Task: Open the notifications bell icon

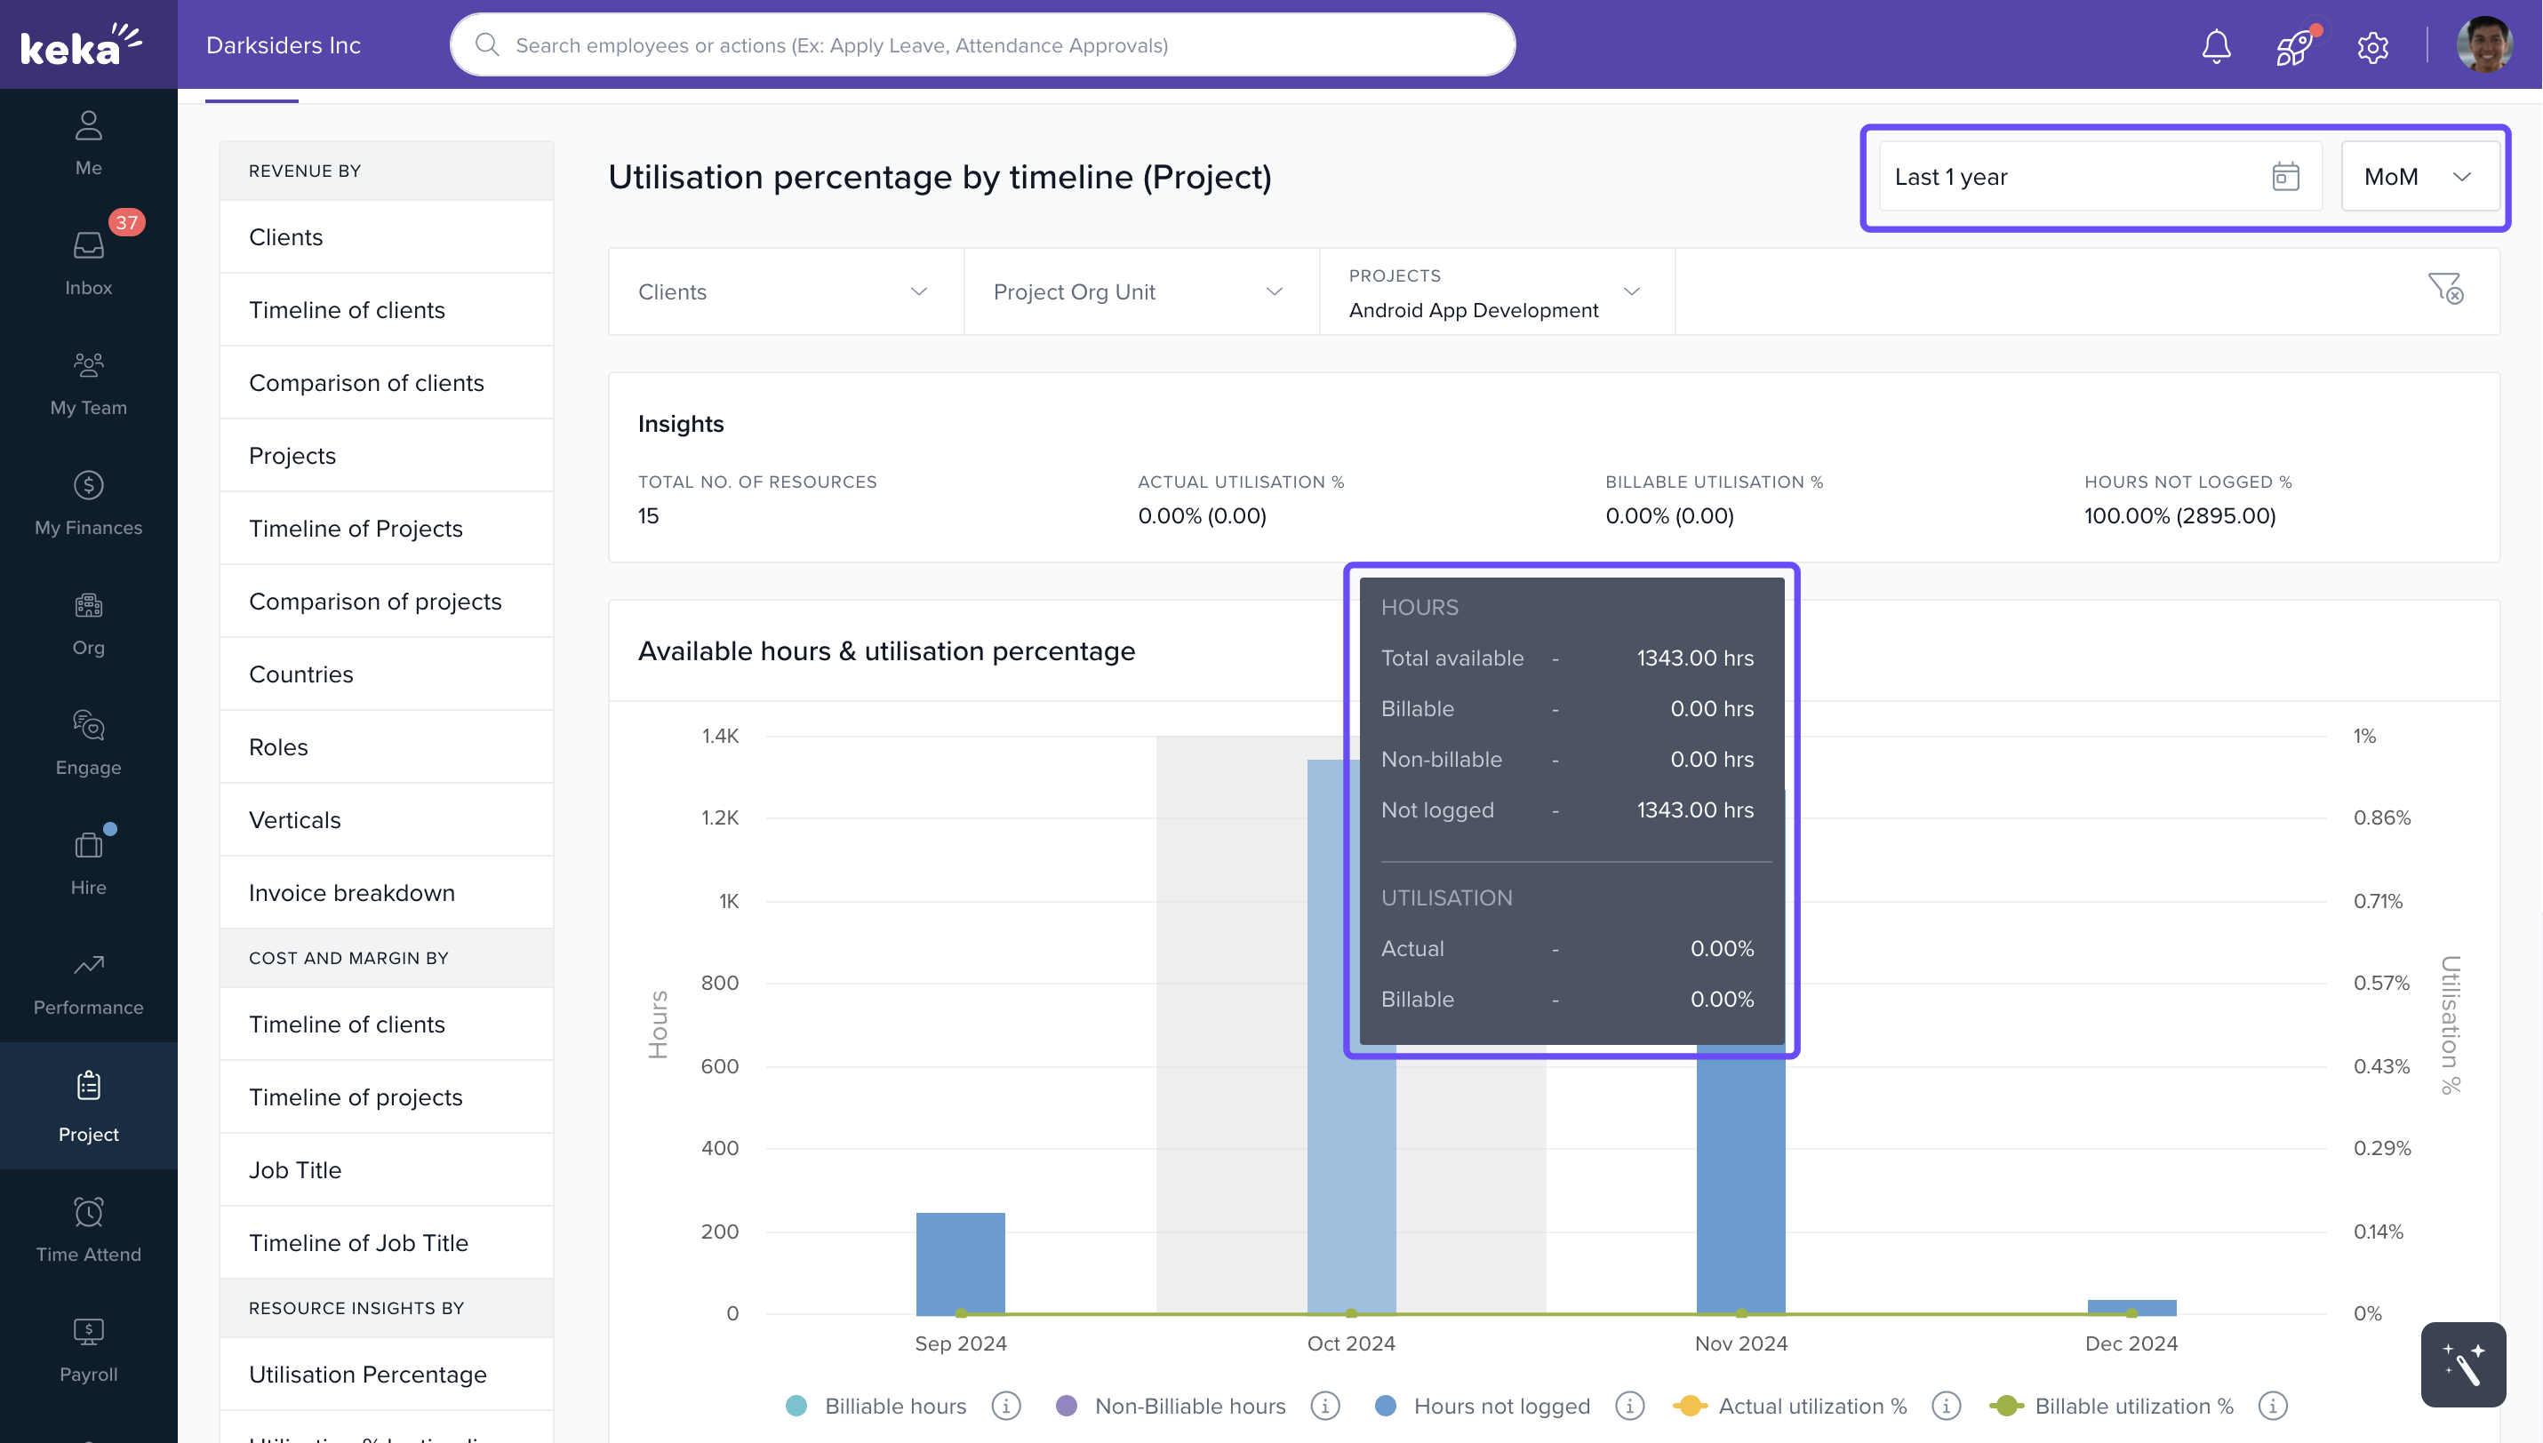Action: coord(2216,45)
